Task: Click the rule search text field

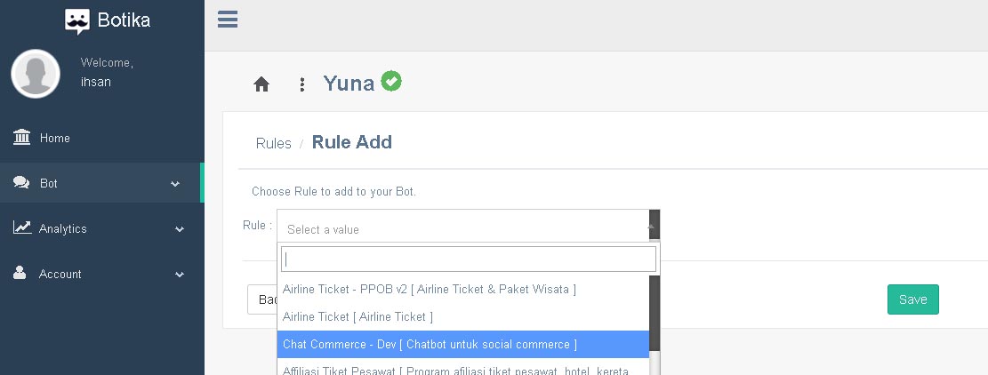Action: (469, 259)
